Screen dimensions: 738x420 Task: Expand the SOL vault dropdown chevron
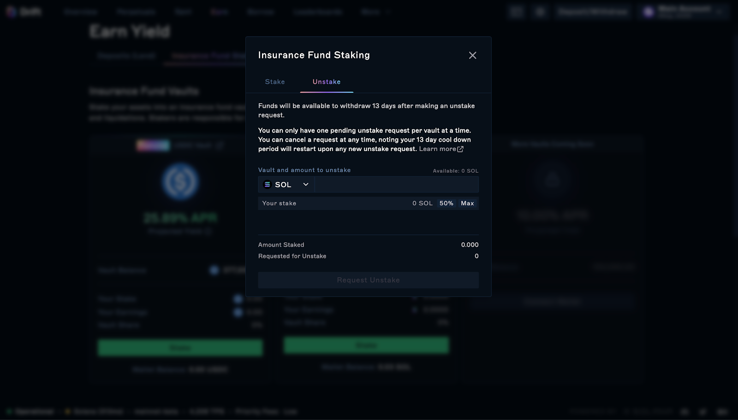pyautogui.click(x=306, y=185)
